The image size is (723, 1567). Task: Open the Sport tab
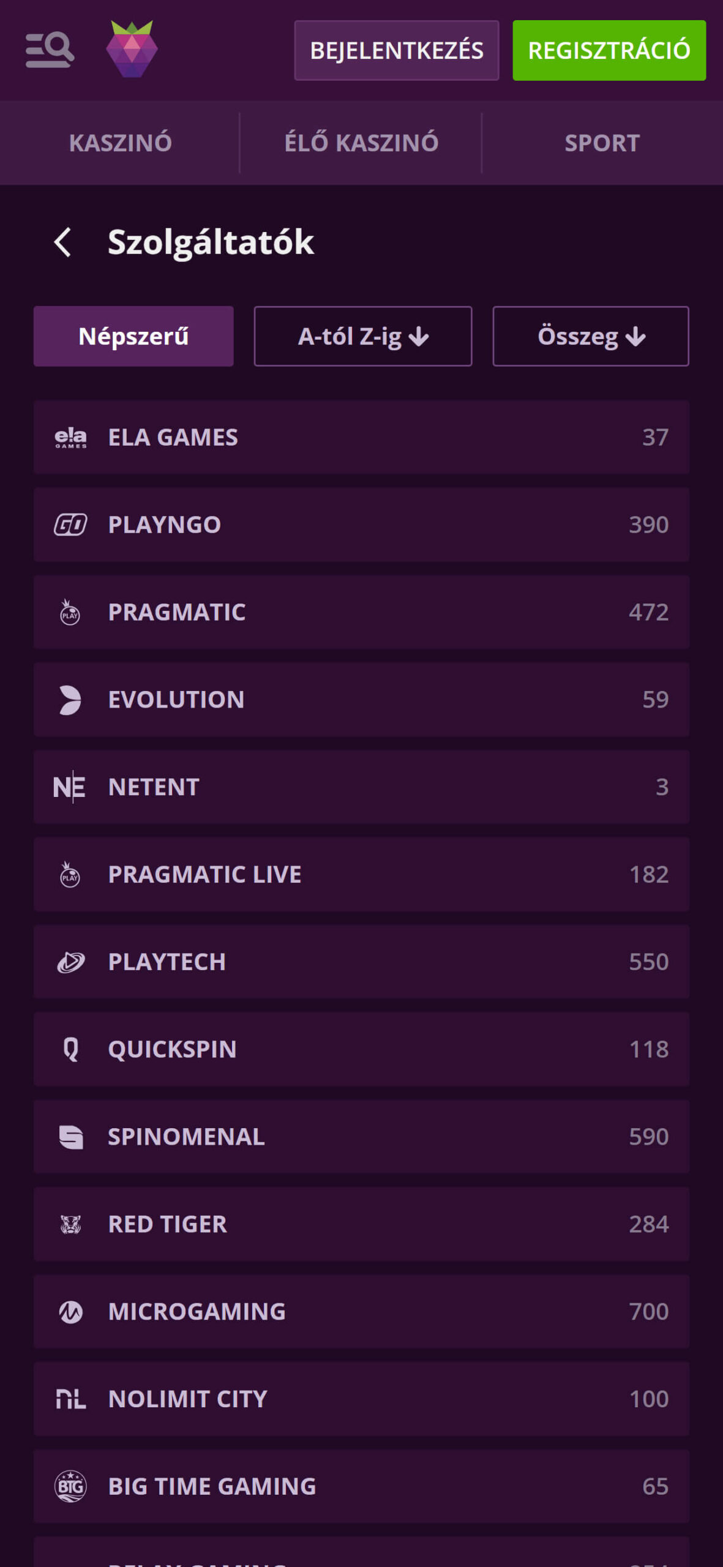[x=602, y=143]
